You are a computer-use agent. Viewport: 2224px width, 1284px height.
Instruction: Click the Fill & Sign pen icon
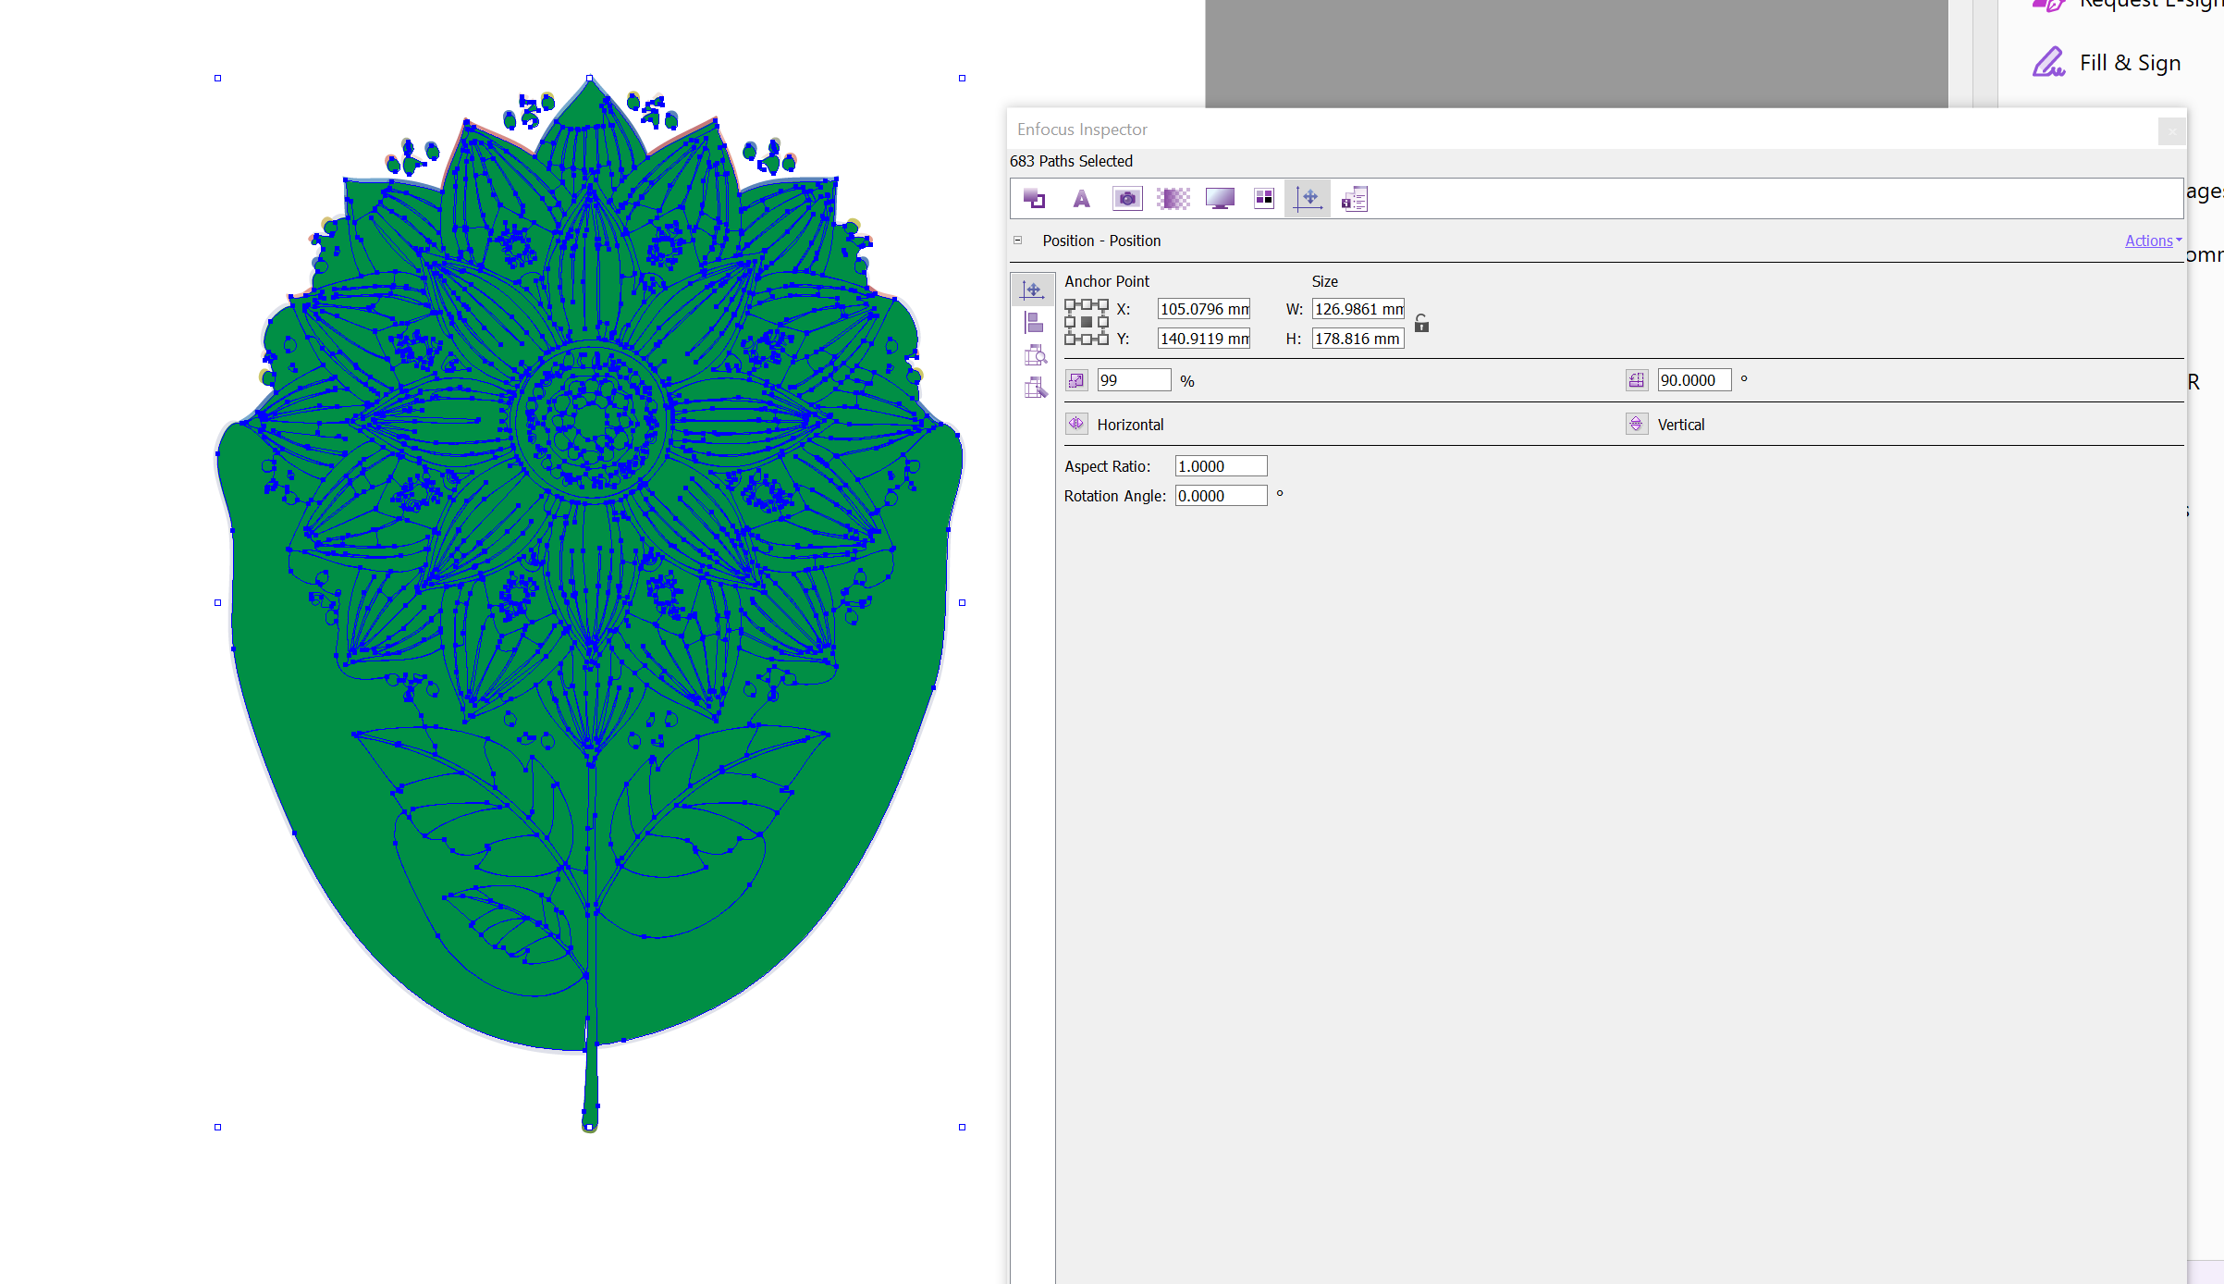pos(2048,62)
